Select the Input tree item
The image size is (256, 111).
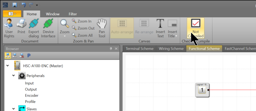coord(29,83)
